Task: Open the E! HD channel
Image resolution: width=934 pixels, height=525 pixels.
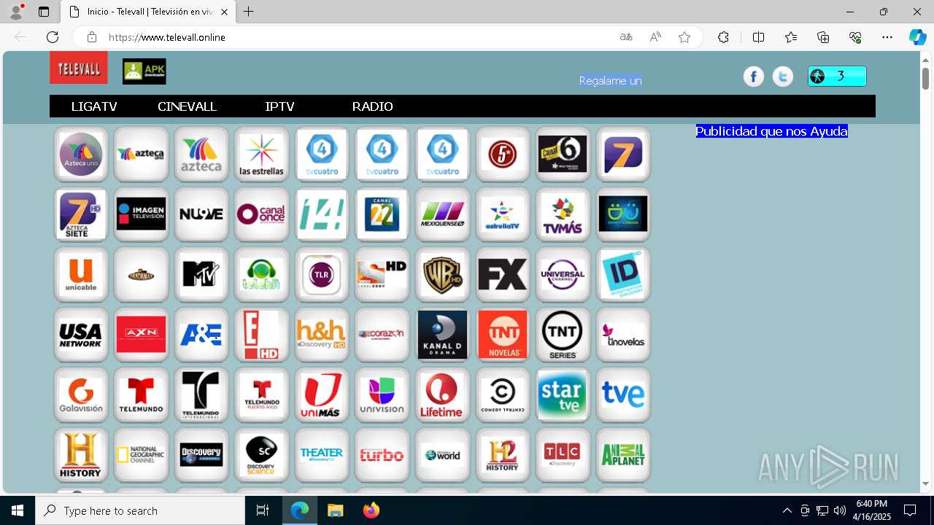Action: [261, 335]
